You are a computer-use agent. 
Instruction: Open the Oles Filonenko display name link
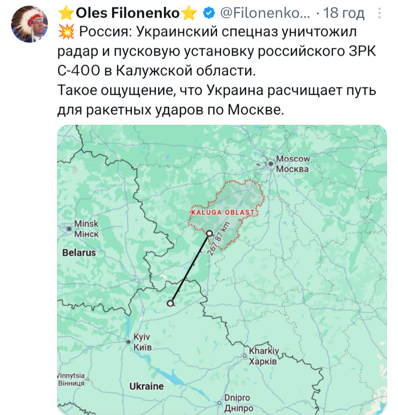point(128,14)
